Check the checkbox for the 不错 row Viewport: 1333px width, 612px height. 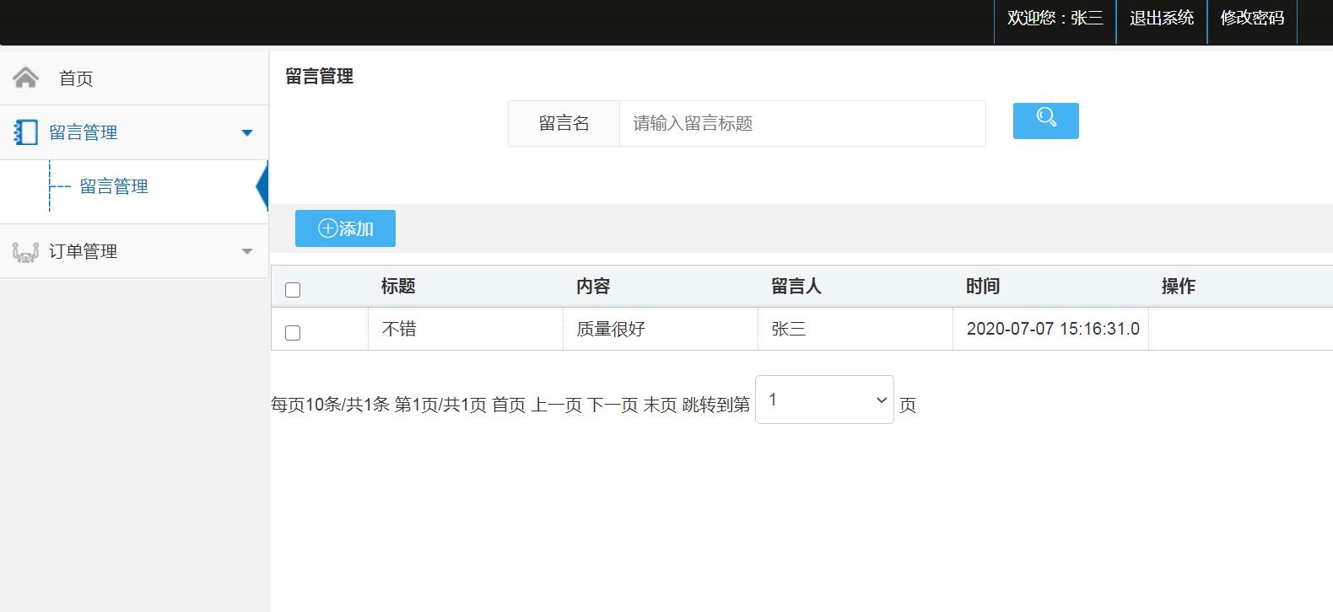(x=293, y=333)
